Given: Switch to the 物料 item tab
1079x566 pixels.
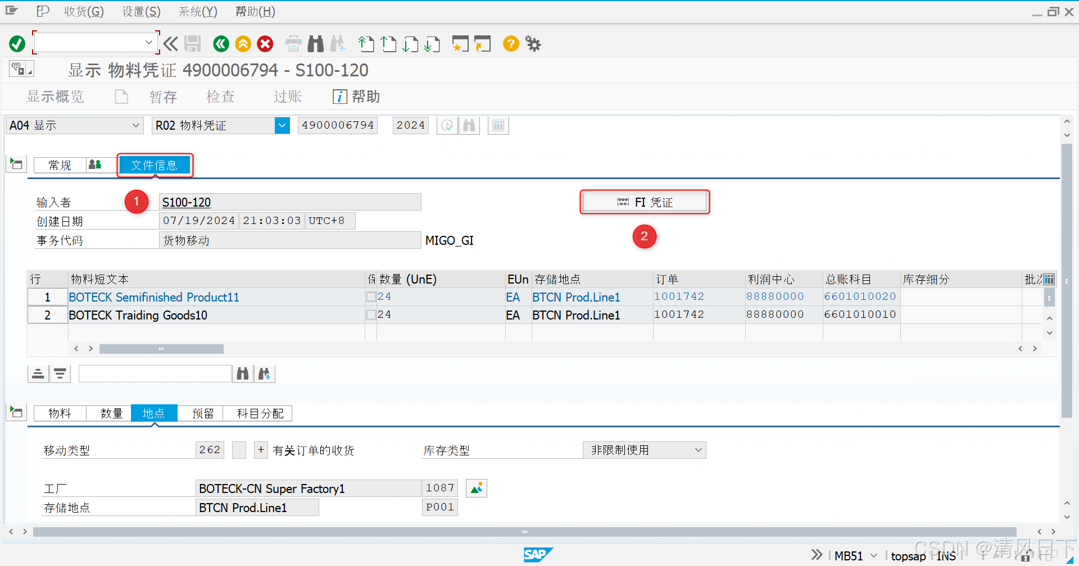Looking at the screenshot, I should (60, 413).
